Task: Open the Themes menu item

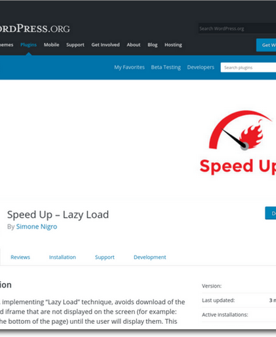Action: [x=7, y=45]
